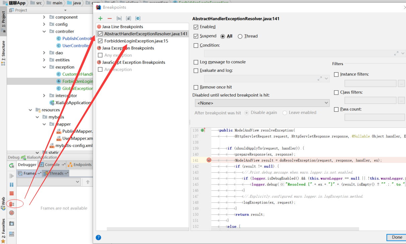
Task: Stop the debug session
Action: pyautogui.click(x=12, y=193)
